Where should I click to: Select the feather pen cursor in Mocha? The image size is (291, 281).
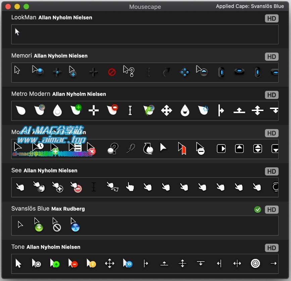pos(131,148)
